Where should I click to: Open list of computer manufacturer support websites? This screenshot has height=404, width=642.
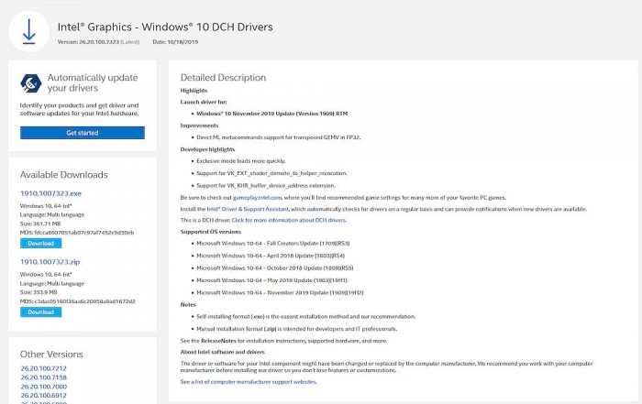point(256,382)
